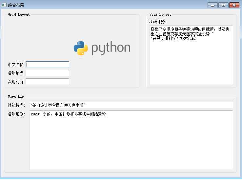
Task: Click the Grid Layout group title
Action: [19, 14]
